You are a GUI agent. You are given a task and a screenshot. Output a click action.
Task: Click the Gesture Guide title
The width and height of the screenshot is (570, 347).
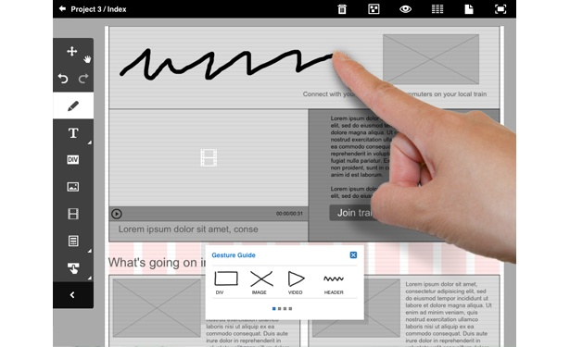coord(234,255)
